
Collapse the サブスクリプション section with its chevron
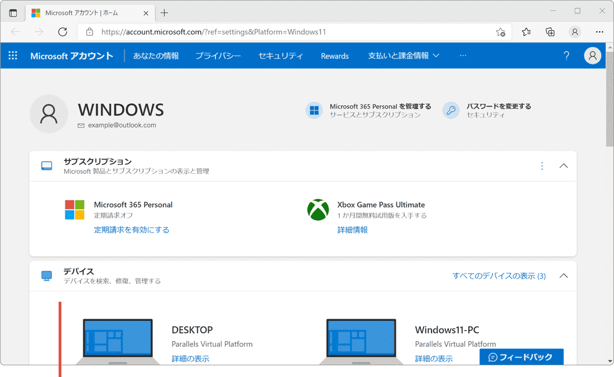click(563, 166)
